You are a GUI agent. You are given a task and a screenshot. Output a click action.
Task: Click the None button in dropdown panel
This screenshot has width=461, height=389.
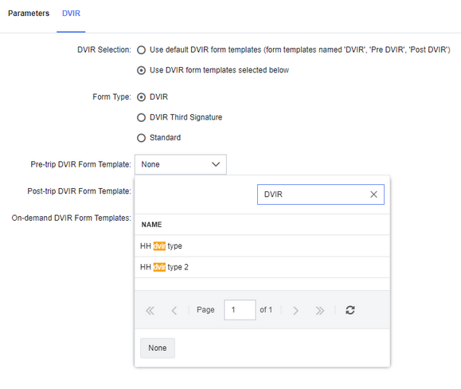point(158,348)
